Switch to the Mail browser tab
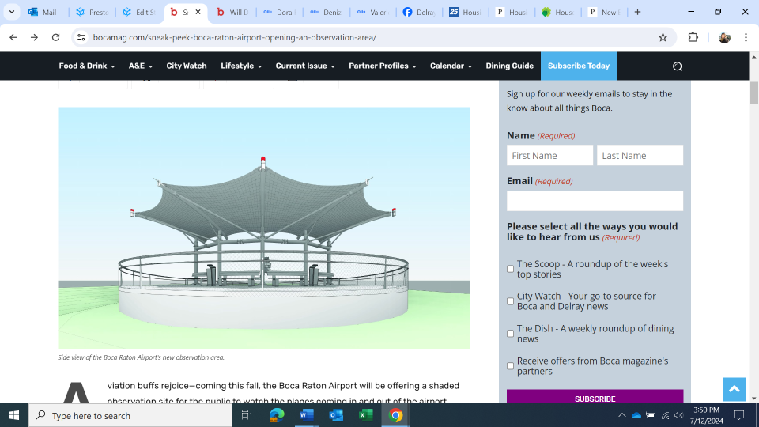 point(45,12)
